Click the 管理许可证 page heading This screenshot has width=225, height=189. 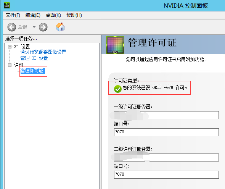[152, 43]
